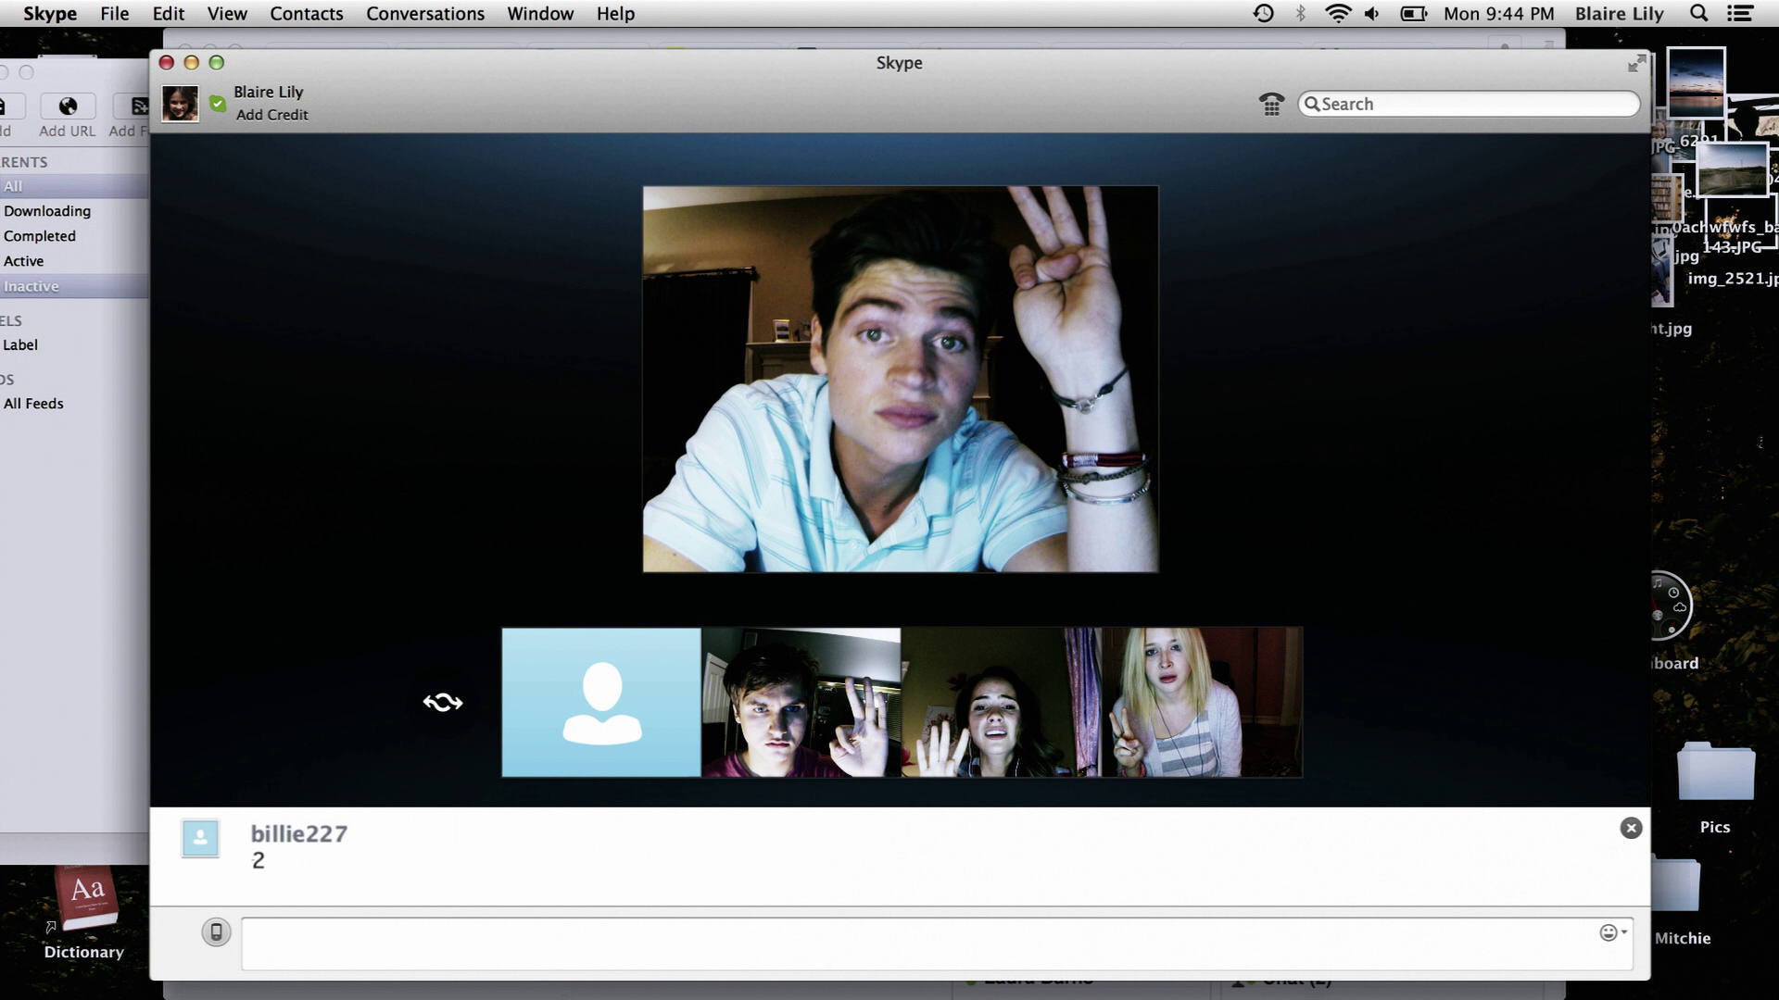The image size is (1779, 1000).
Task: Click the SMS phone icon button
Action: click(x=216, y=931)
